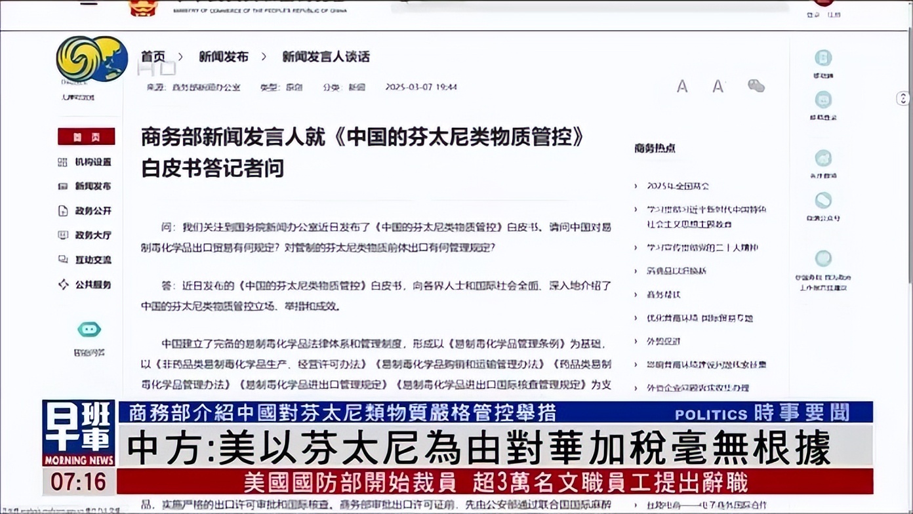The height and width of the screenshot is (514, 913).
Task: Click the top round icon in right floating panel group
Action: (x=823, y=158)
